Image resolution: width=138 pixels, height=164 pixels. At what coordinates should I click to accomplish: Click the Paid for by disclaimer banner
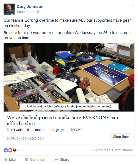pyautogui.click(x=69, y=106)
